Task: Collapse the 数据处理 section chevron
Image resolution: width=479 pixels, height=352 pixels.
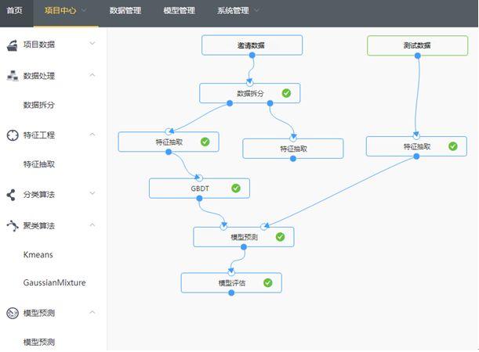Action: 93,74
